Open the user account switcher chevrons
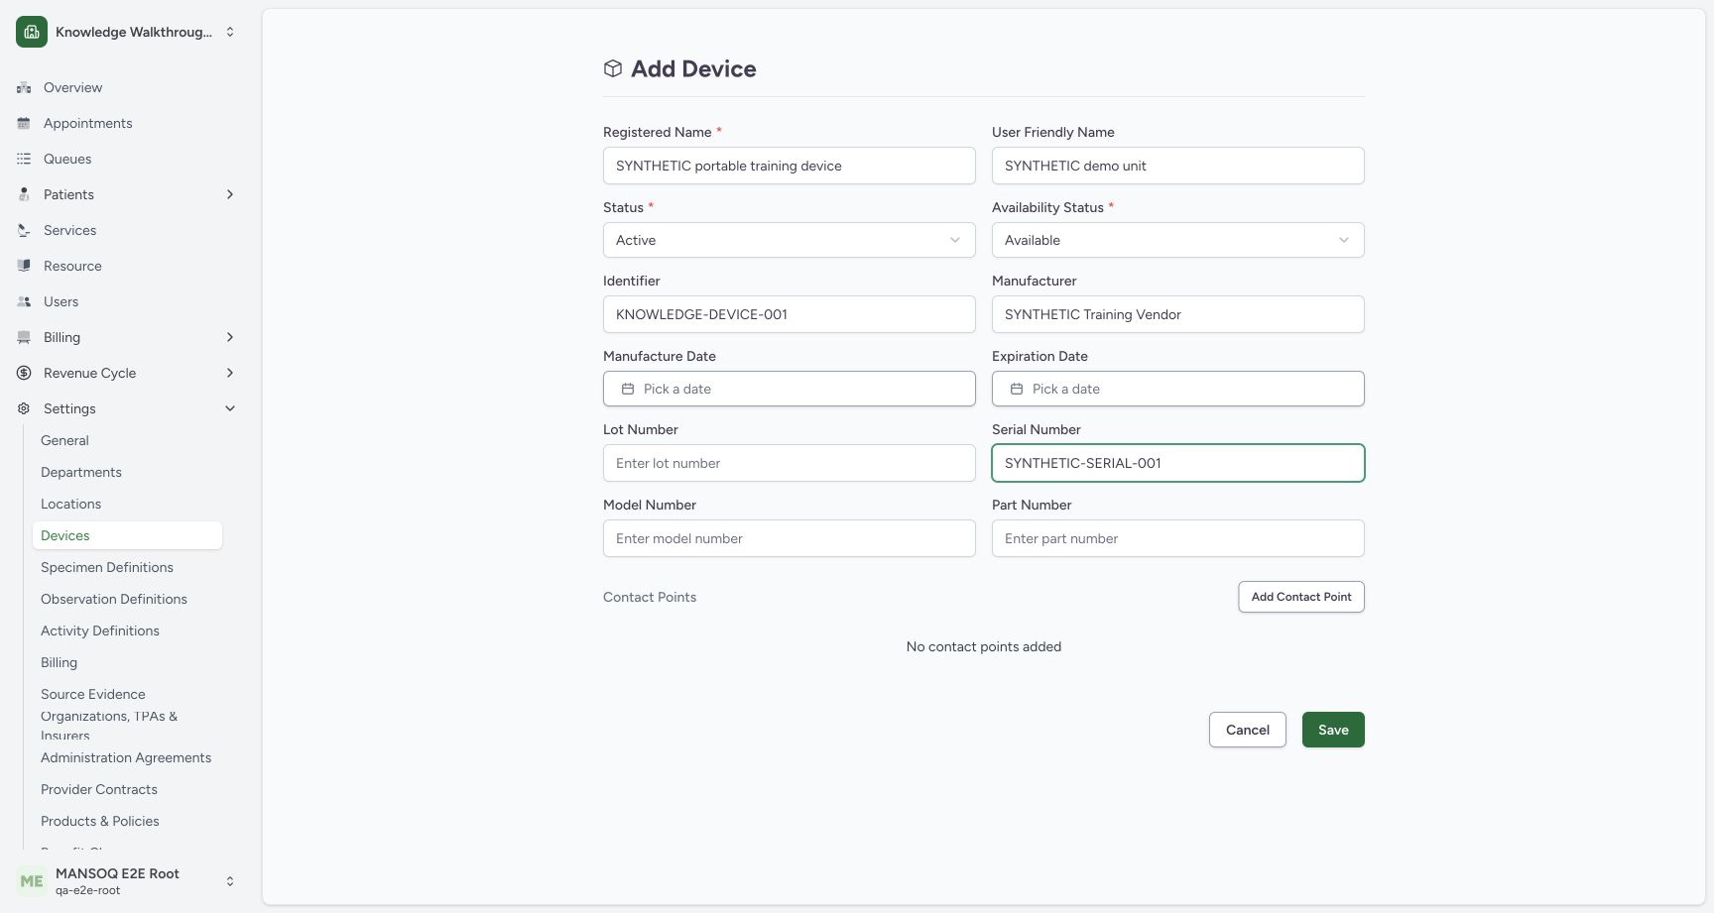Screen dimensions: 1714x913 point(230,881)
